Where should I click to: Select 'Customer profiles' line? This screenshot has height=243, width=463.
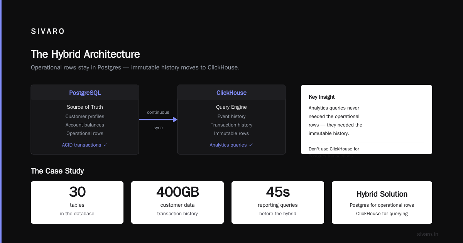coord(85,116)
